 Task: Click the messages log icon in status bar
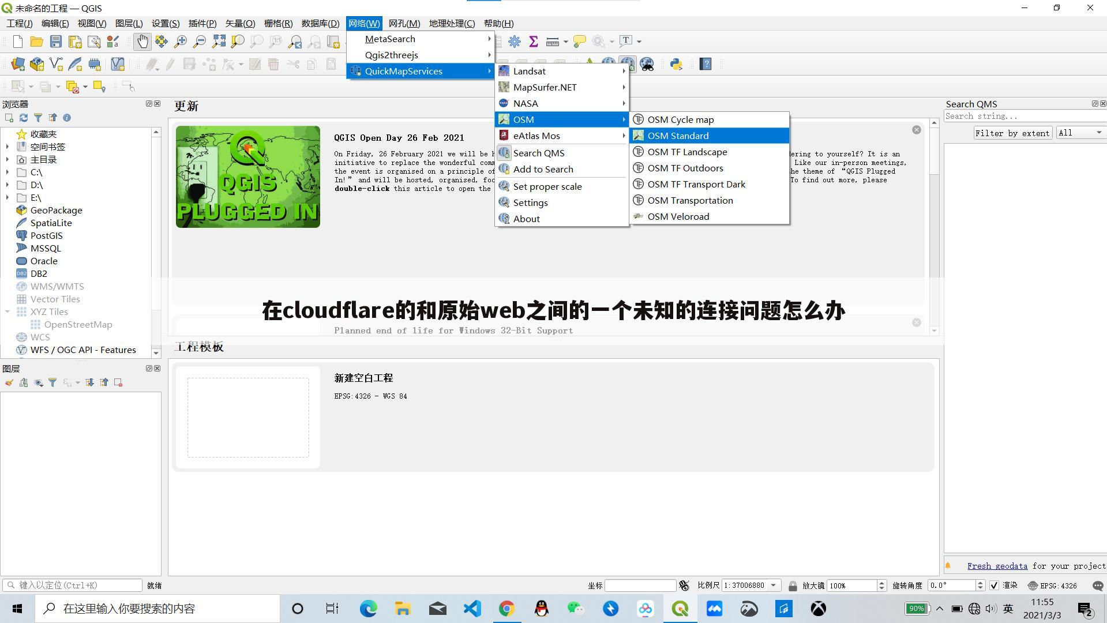(1098, 586)
